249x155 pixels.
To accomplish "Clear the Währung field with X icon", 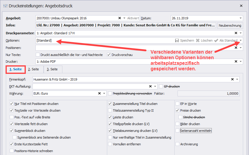I will click(99, 93).
